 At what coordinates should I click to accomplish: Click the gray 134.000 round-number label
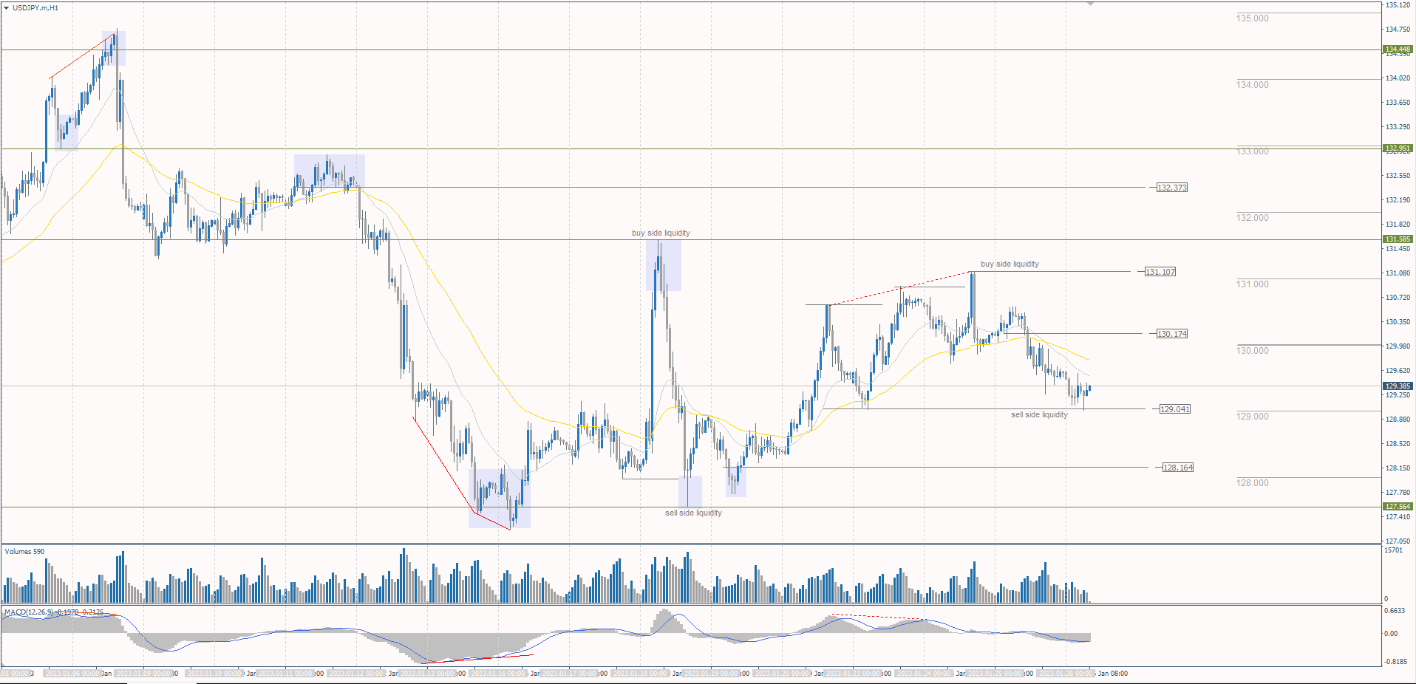(1252, 85)
